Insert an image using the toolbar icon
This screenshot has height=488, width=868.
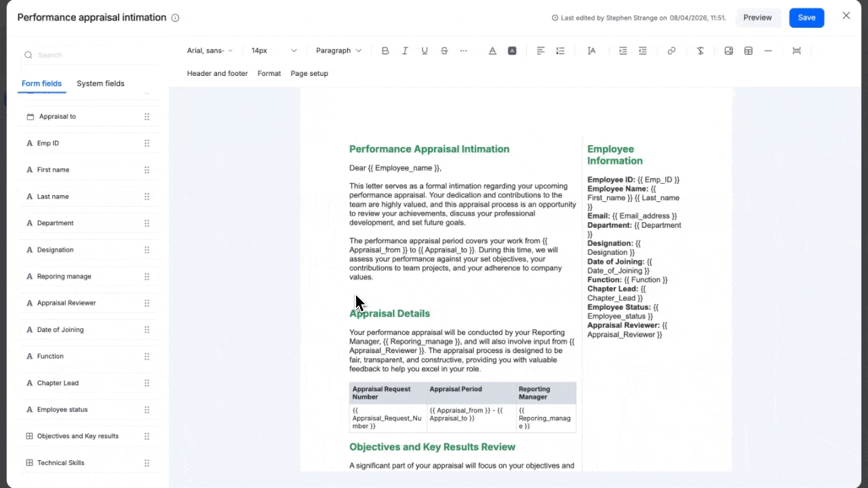pos(728,51)
